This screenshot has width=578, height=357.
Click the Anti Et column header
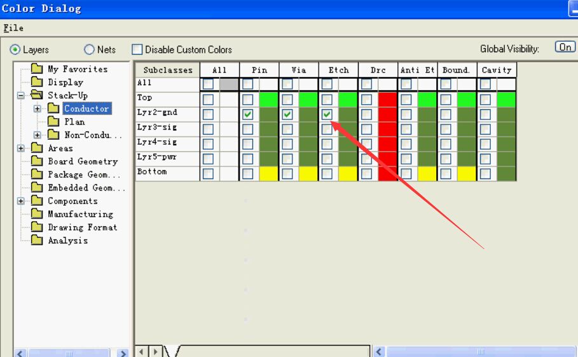pos(418,70)
